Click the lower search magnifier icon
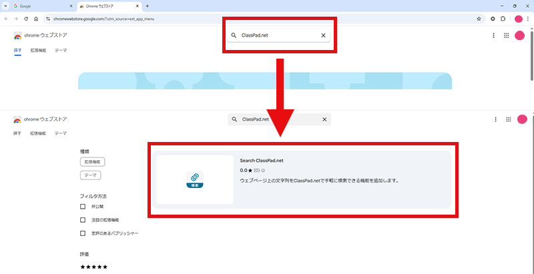This screenshot has width=534, height=274. 234,119
